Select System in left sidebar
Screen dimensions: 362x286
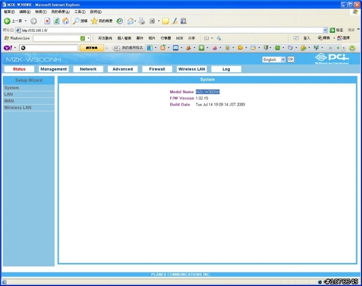pyautogui.click(x=29, y=88)
